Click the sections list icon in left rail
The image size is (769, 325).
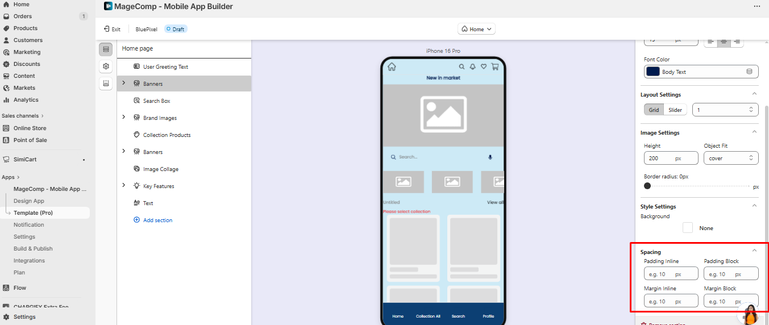pyautogui.click(x=106, y=49)
